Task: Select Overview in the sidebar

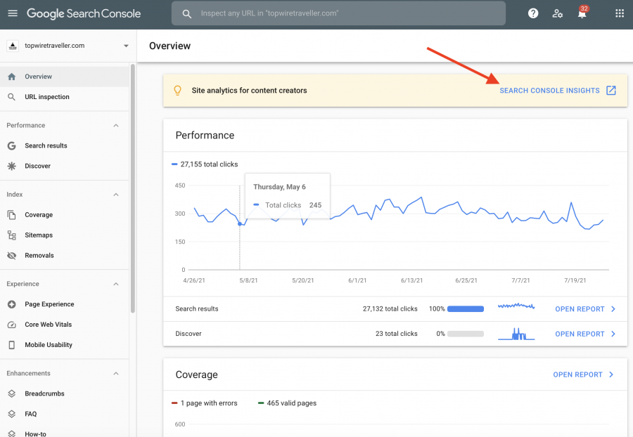Action: [x=65, y=77]
